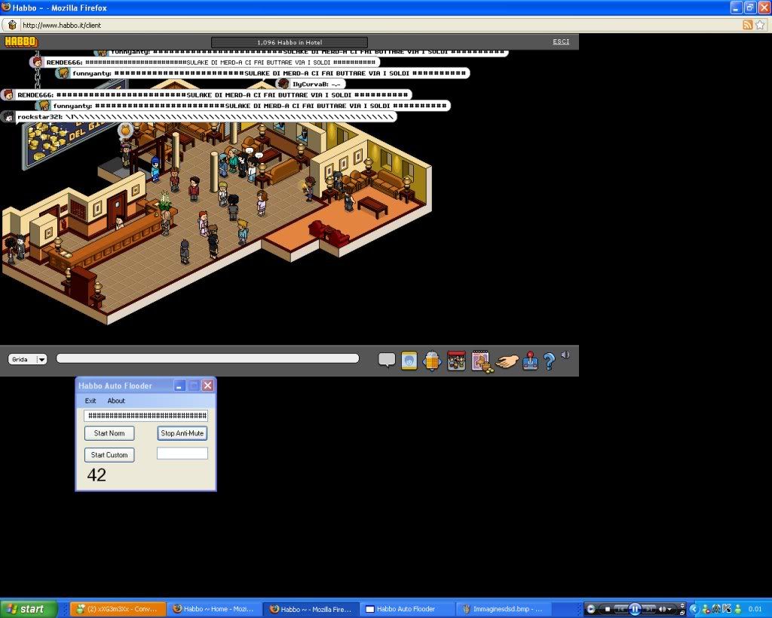This screenshot has width=772, height=618.
Task: Stop playback in the taskbar media player
Action: [608, 609]
